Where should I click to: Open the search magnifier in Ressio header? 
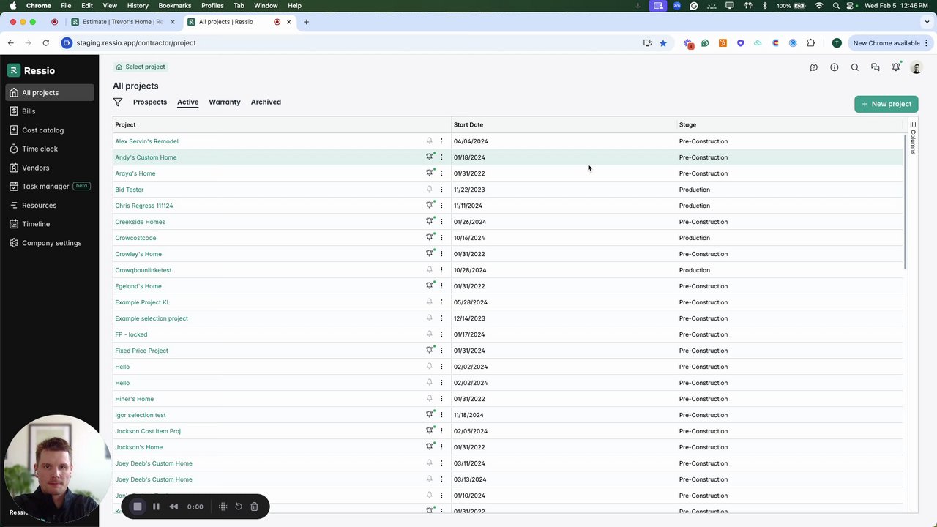(854, 67)
